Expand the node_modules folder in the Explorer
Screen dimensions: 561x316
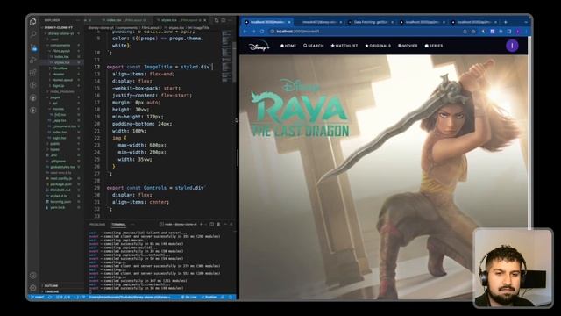(x=62, y=91)
